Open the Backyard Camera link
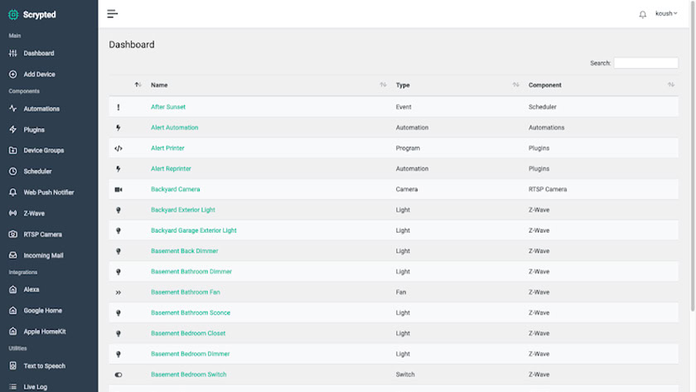Viewport: 696px width, 392px height. 176,189
